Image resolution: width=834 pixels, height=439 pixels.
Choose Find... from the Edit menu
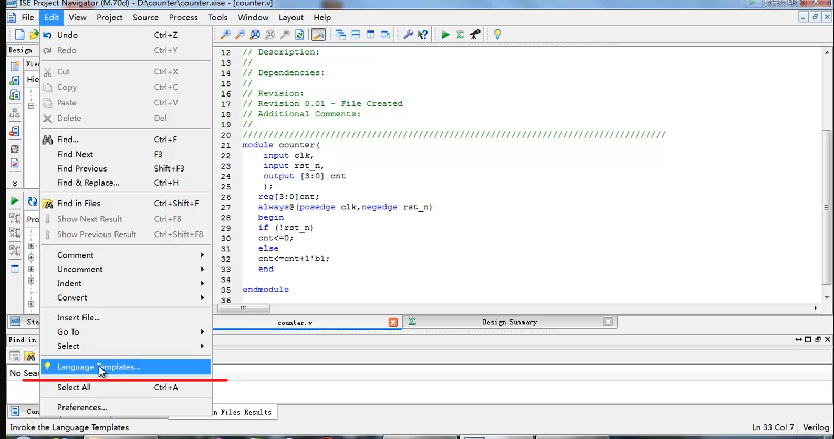126,139
